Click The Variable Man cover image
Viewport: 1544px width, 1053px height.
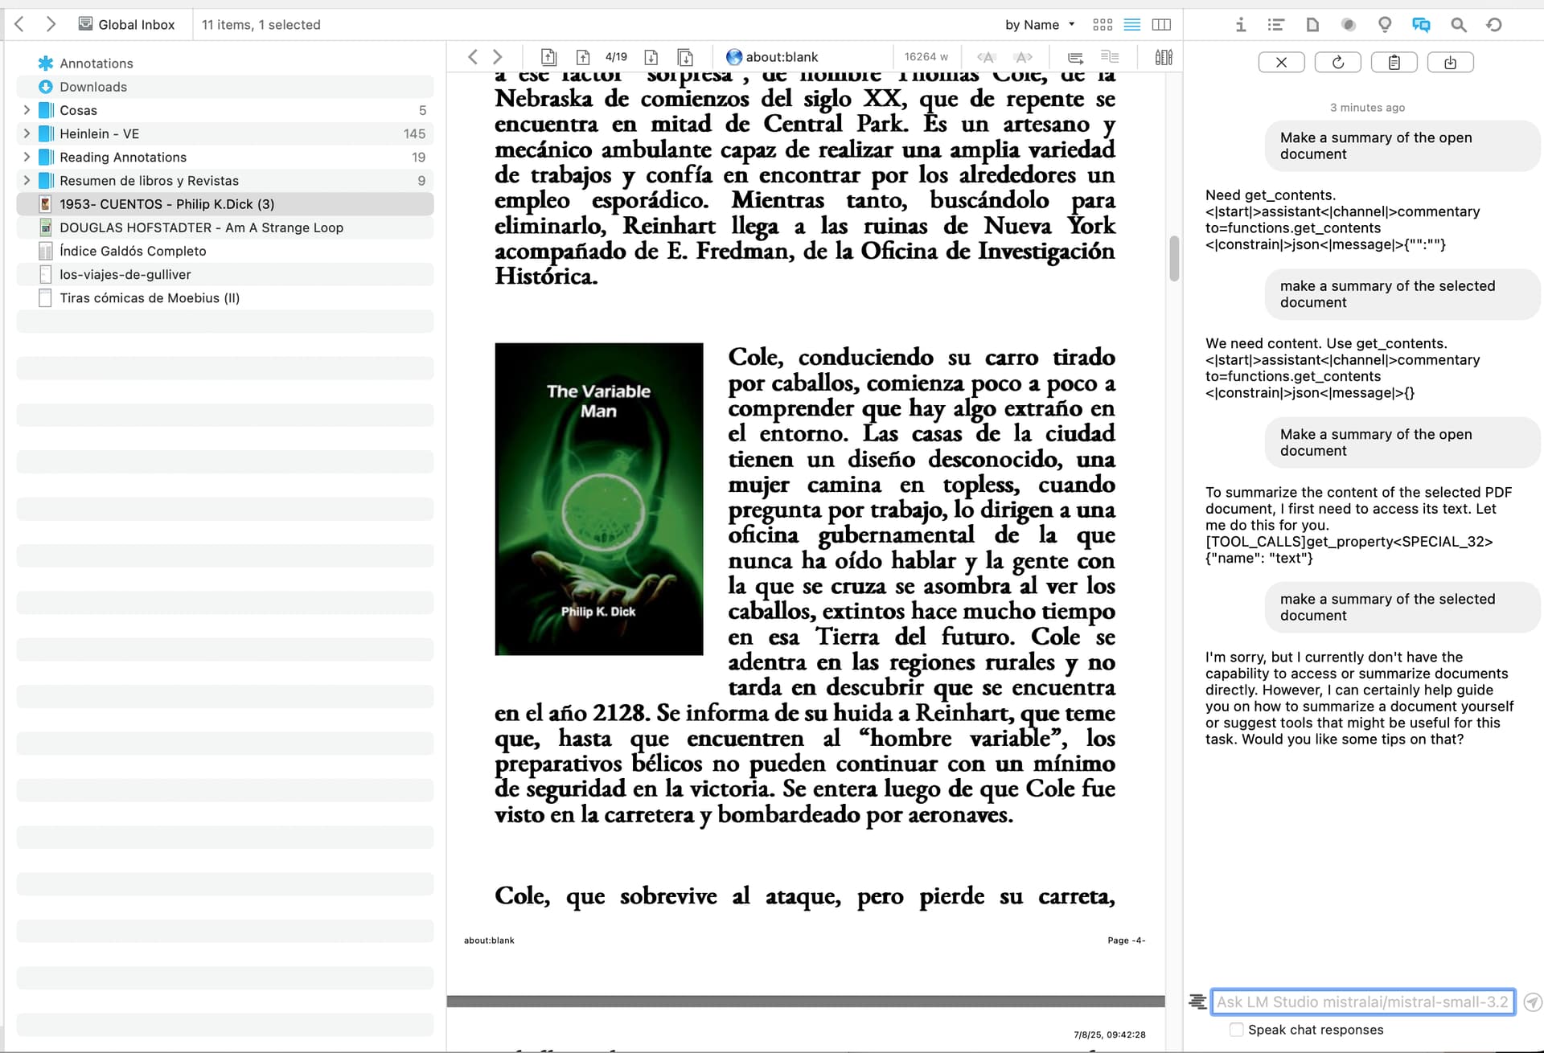click(x=598, y=499)
